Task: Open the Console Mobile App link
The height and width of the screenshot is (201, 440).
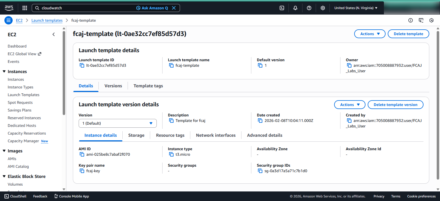Action: [71, 196]
